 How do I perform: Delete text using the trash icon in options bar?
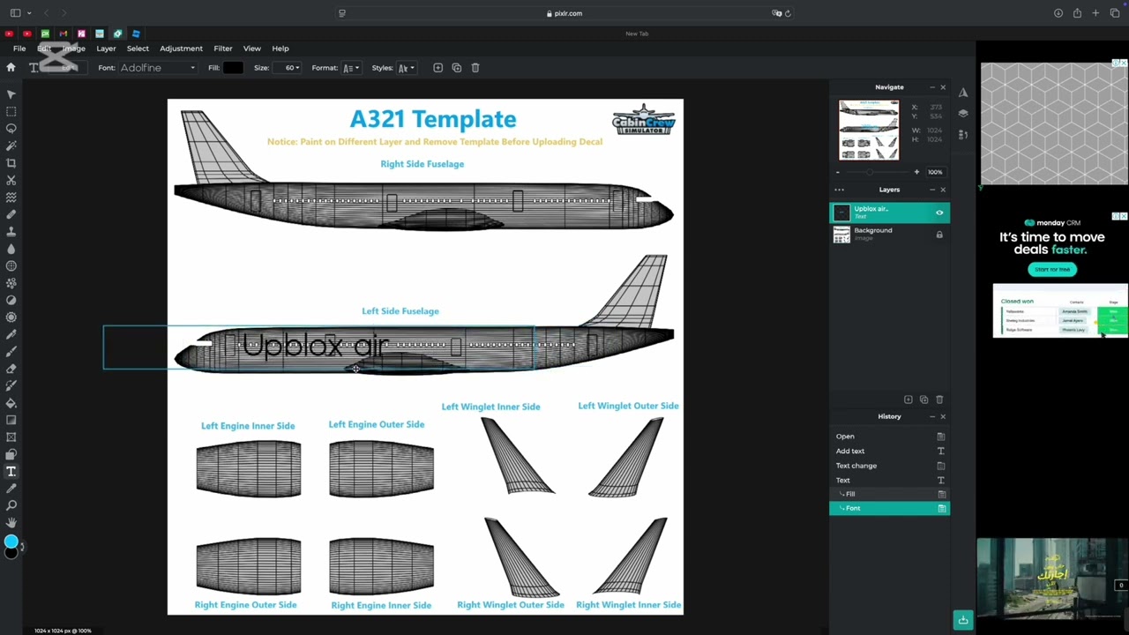coord(475,68)
